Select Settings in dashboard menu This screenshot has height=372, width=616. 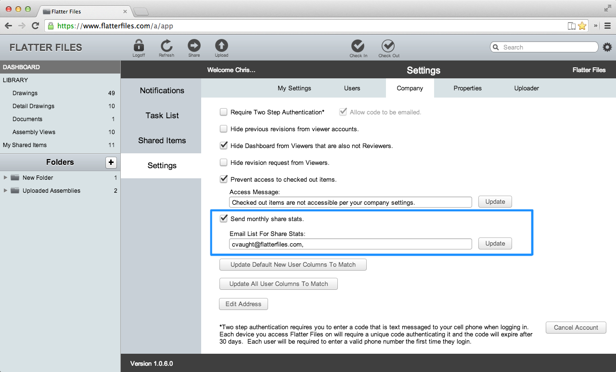click(x=162, y=166)
